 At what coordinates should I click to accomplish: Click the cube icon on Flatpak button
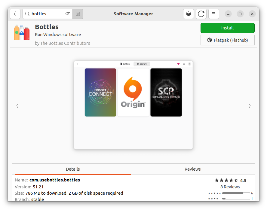[x=210, y=40]
